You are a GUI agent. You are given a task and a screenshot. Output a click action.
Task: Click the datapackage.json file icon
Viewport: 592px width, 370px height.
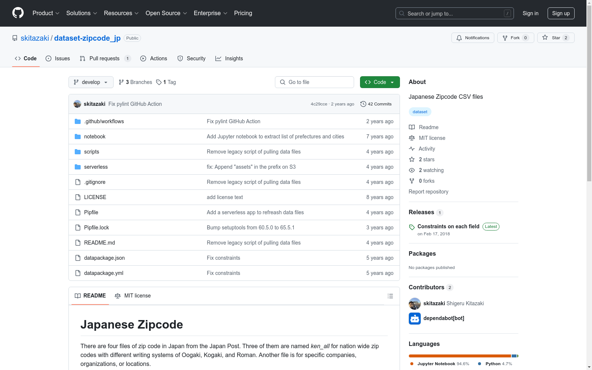pyautogui.click(x=78, y=258)
